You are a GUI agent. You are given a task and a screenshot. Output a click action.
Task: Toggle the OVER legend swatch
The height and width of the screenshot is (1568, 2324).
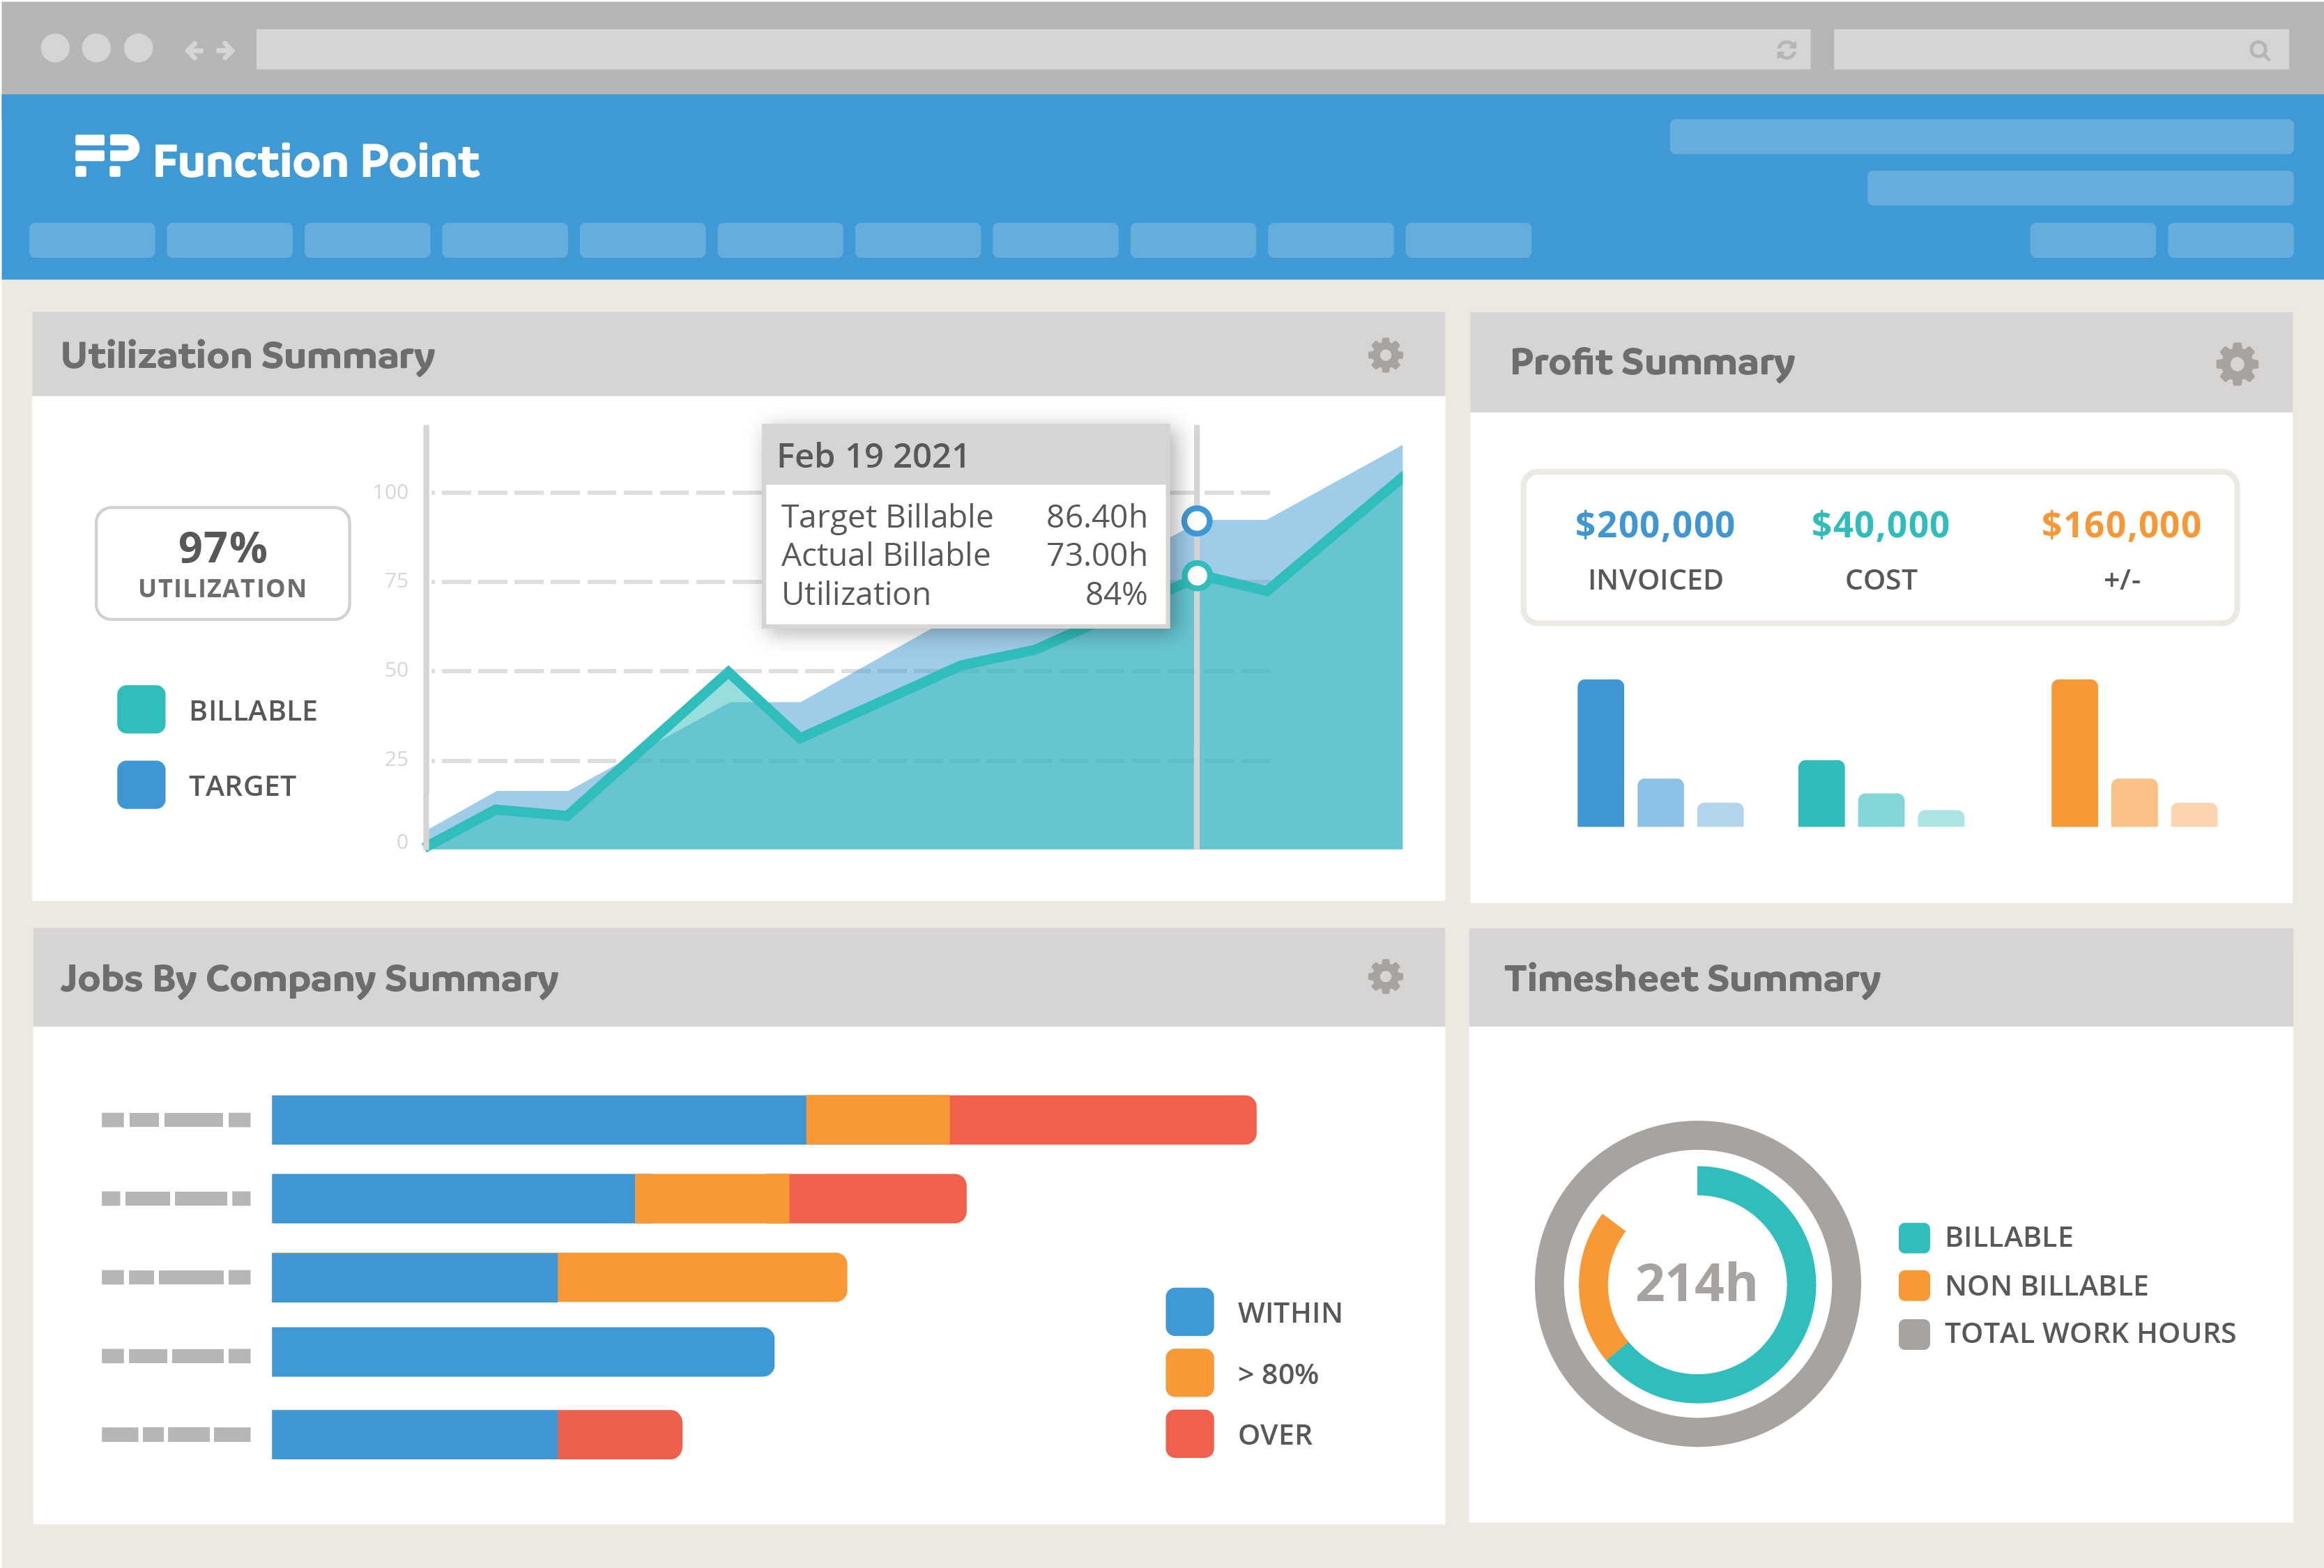coord(1189,1433)
